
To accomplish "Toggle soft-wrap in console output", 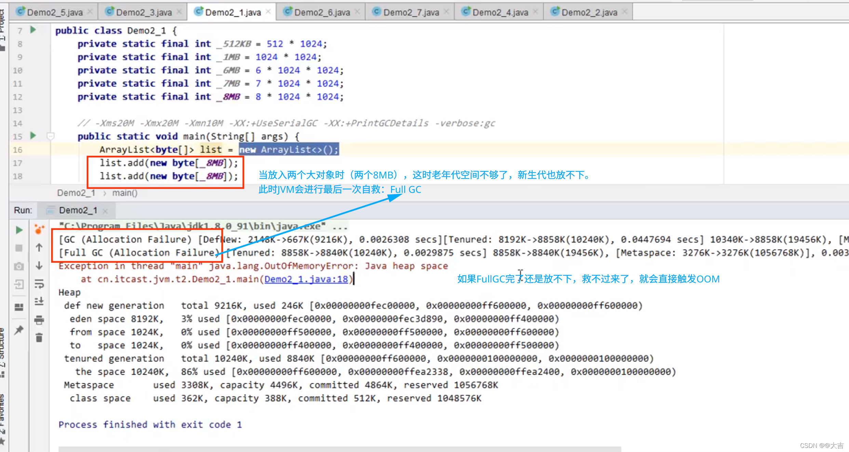I will pos(39,284).
